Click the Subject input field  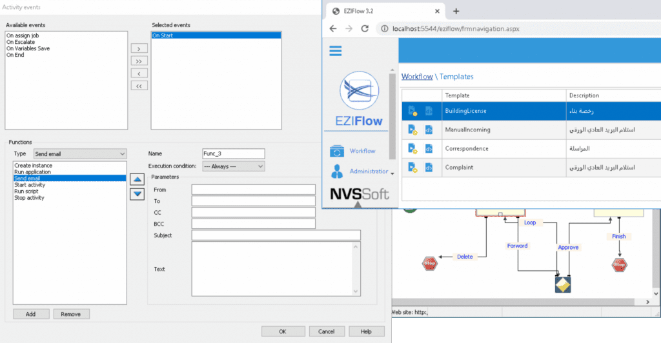click(276, 235)
